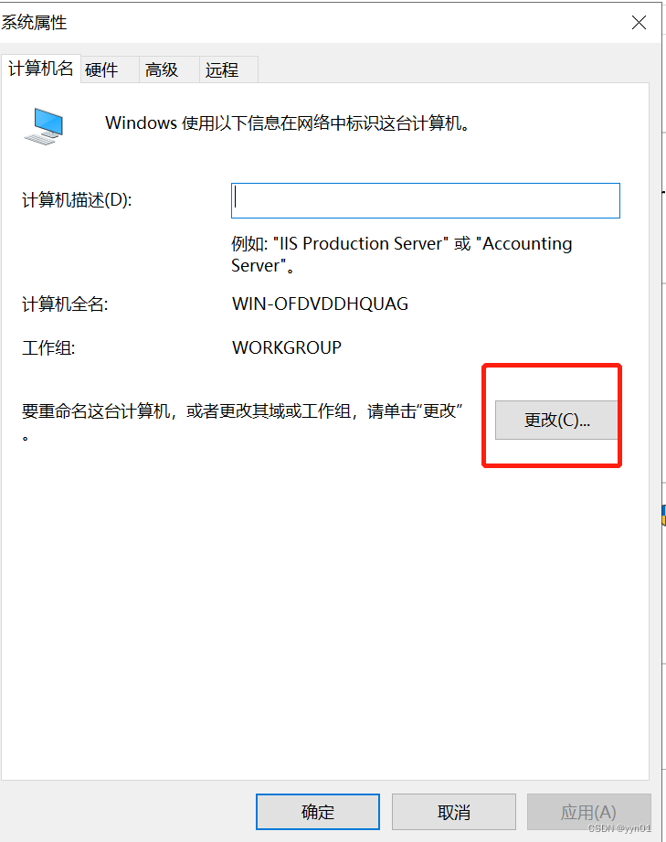Cancel using the 取消 button
The height and width of the screenshot is (842, 666).
click(x=453, y=812)
